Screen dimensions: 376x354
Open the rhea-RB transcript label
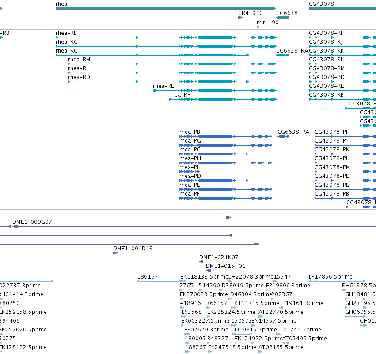(x=66, y=33)
